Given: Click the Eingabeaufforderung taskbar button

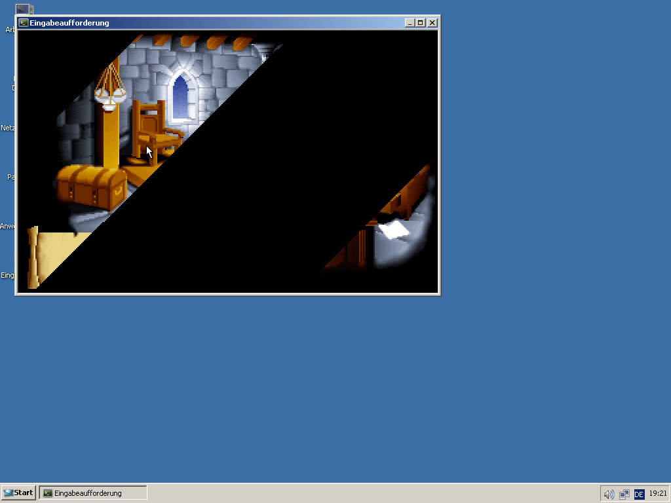Looking at the screenshot, I should (x=93, y=493).
